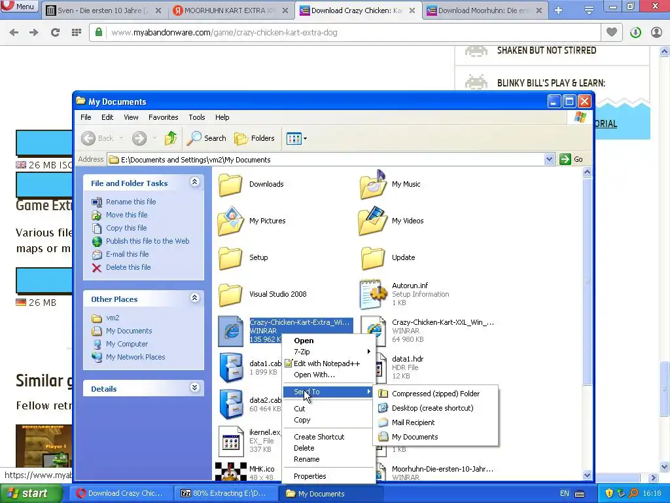The image size is (670, 503).
Task: Choose Edit with Notepad++
Action: (x=327, y=363)
